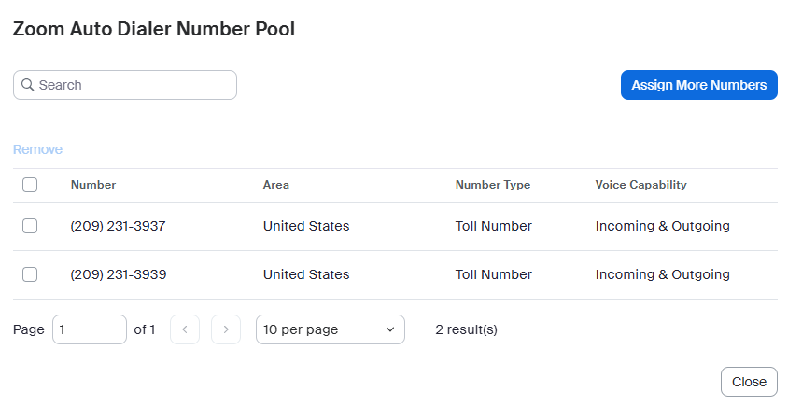The height and width of the screenshot is (406, 788).
Task: Click the search magnifier icon
Action: [27, 85]
